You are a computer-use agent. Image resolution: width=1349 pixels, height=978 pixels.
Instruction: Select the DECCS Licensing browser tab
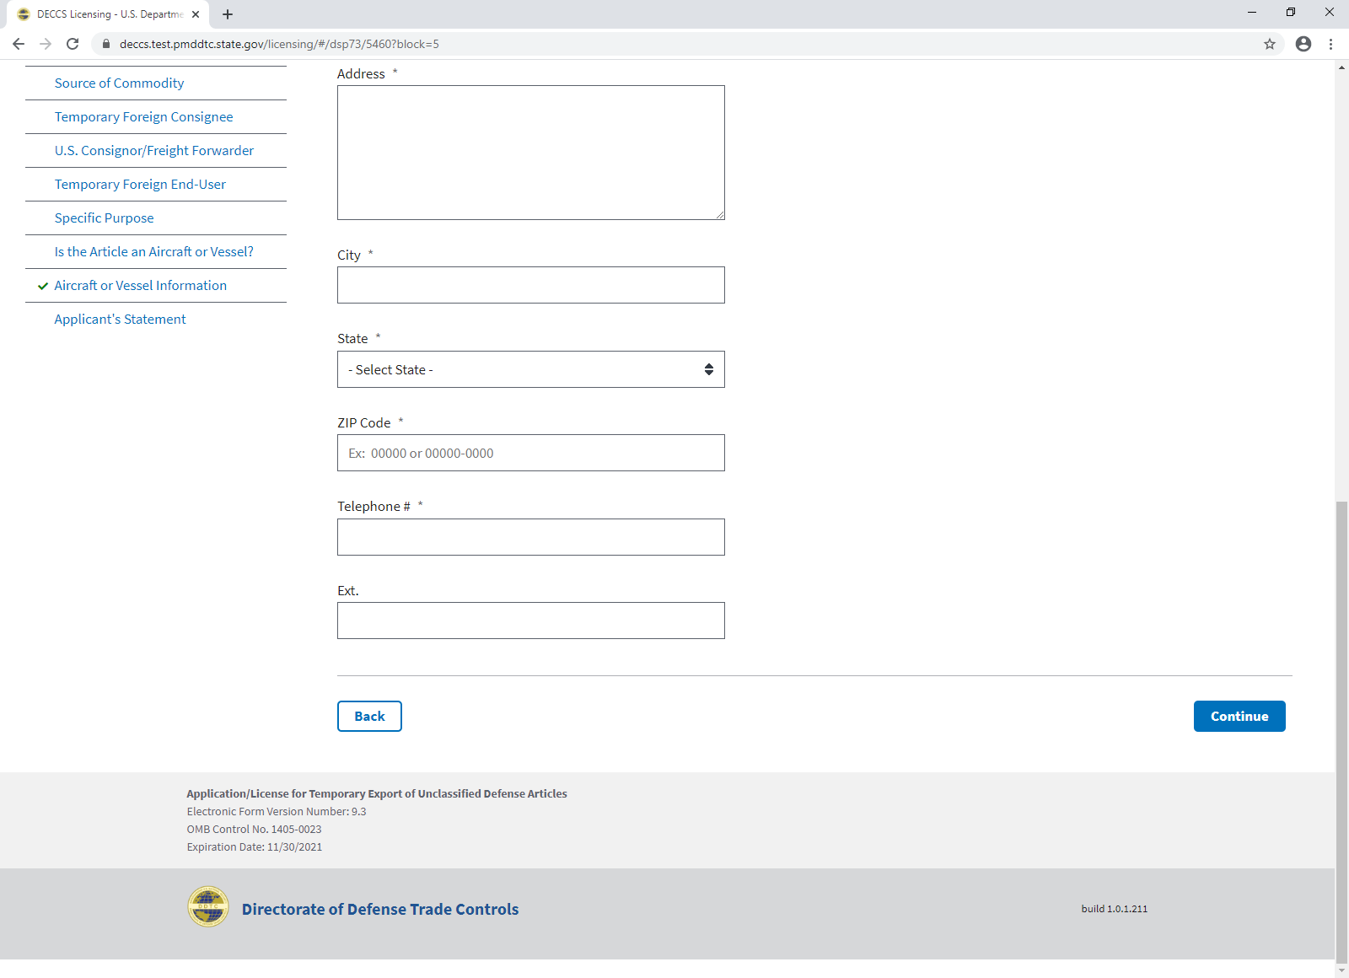[108, 14]
